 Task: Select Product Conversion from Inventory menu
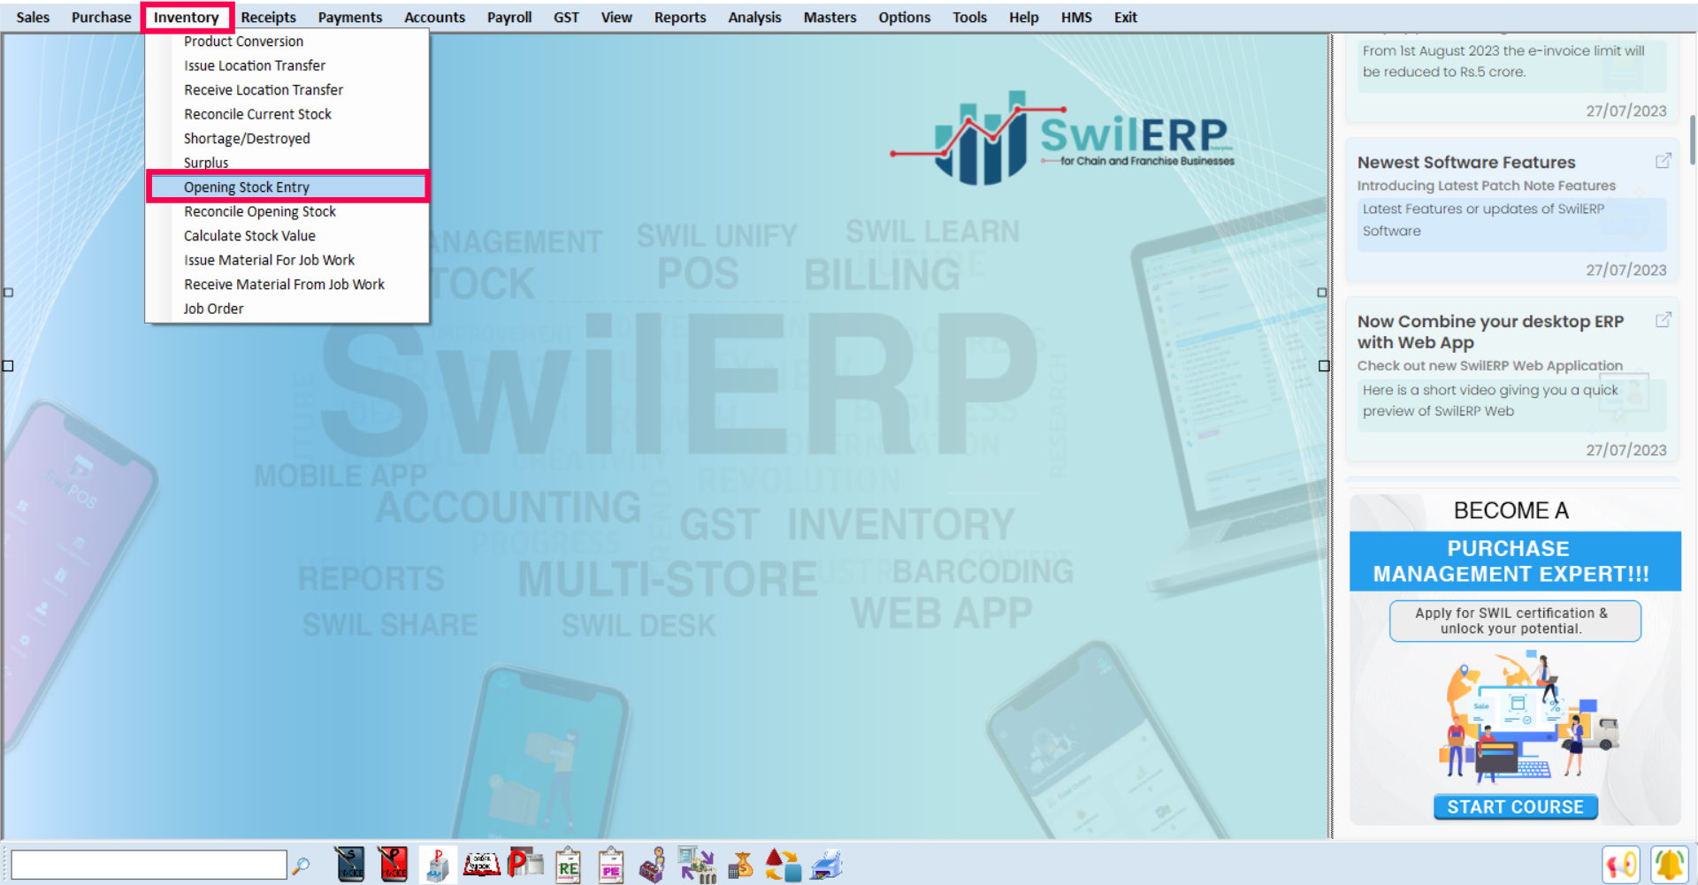tap(287, 42)
